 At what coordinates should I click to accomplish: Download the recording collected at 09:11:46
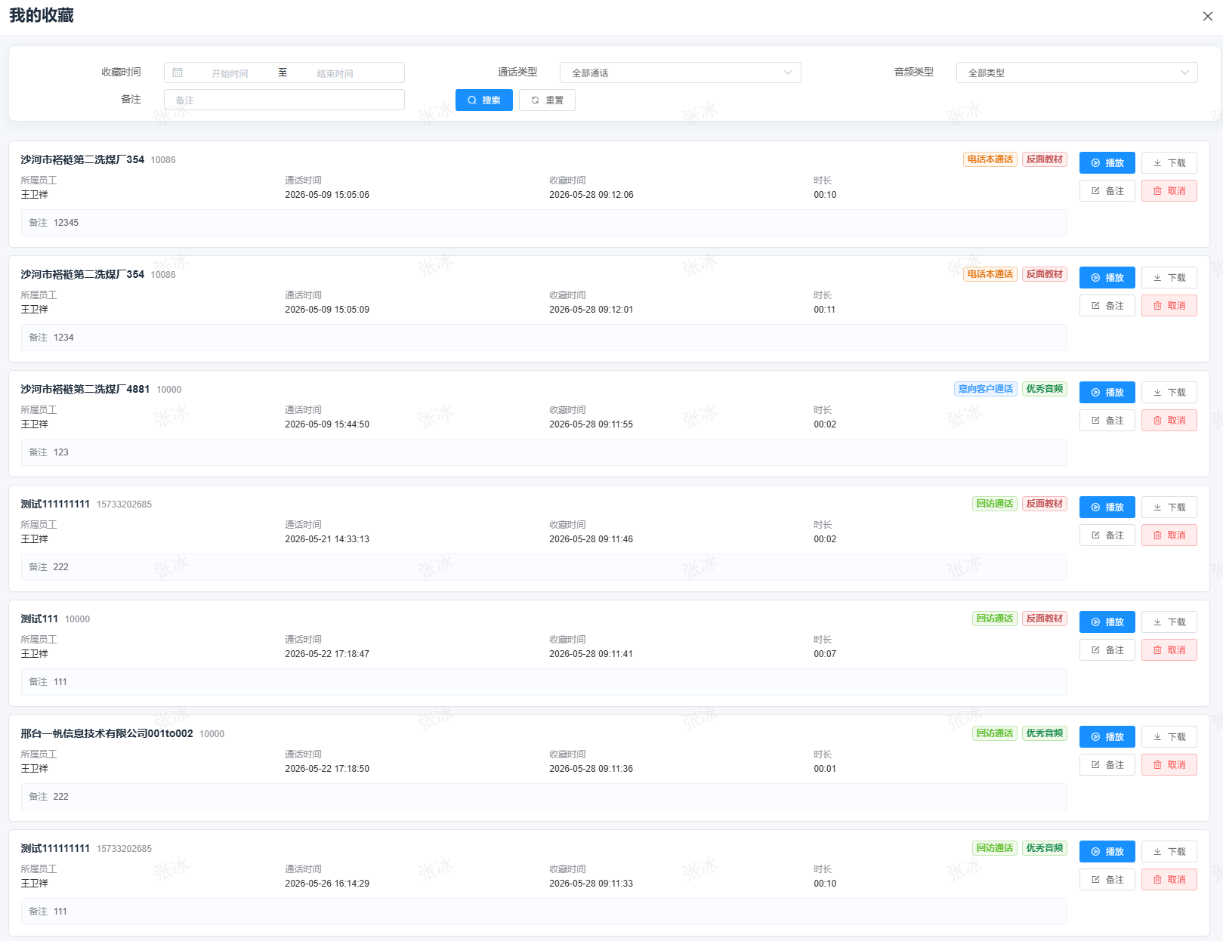pyautogui.click(x=1169, y=507)
